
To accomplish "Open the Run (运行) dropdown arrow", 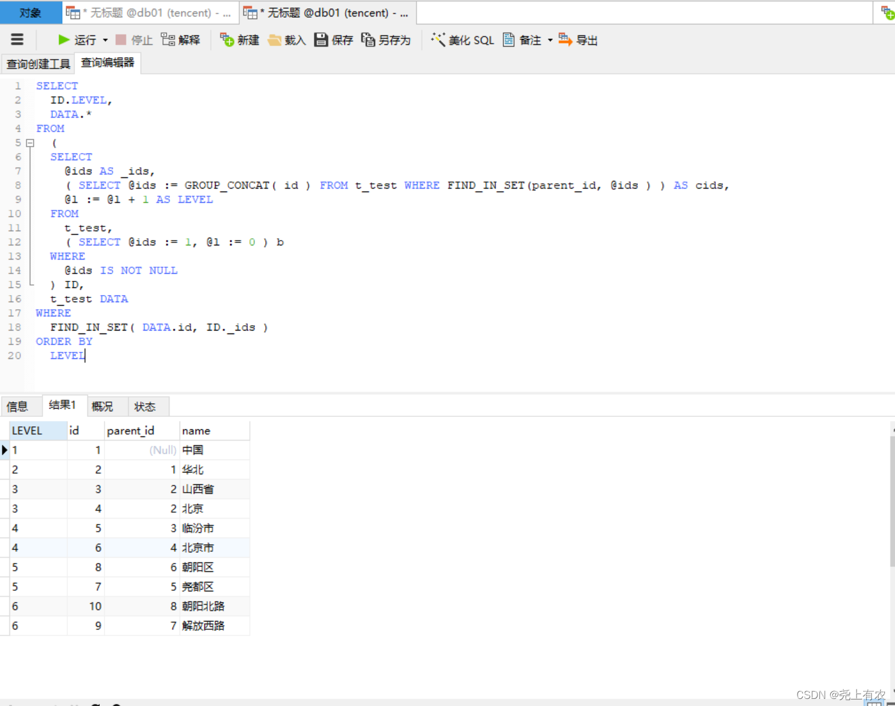I will (105, 40).
